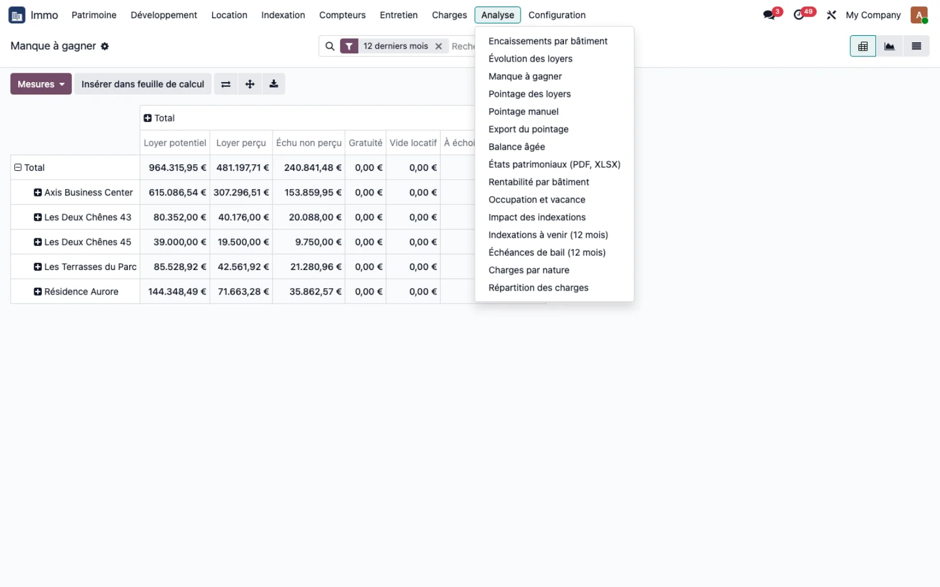Open the Configuration menu
This screenshot has width=940, height=587.
557,15
